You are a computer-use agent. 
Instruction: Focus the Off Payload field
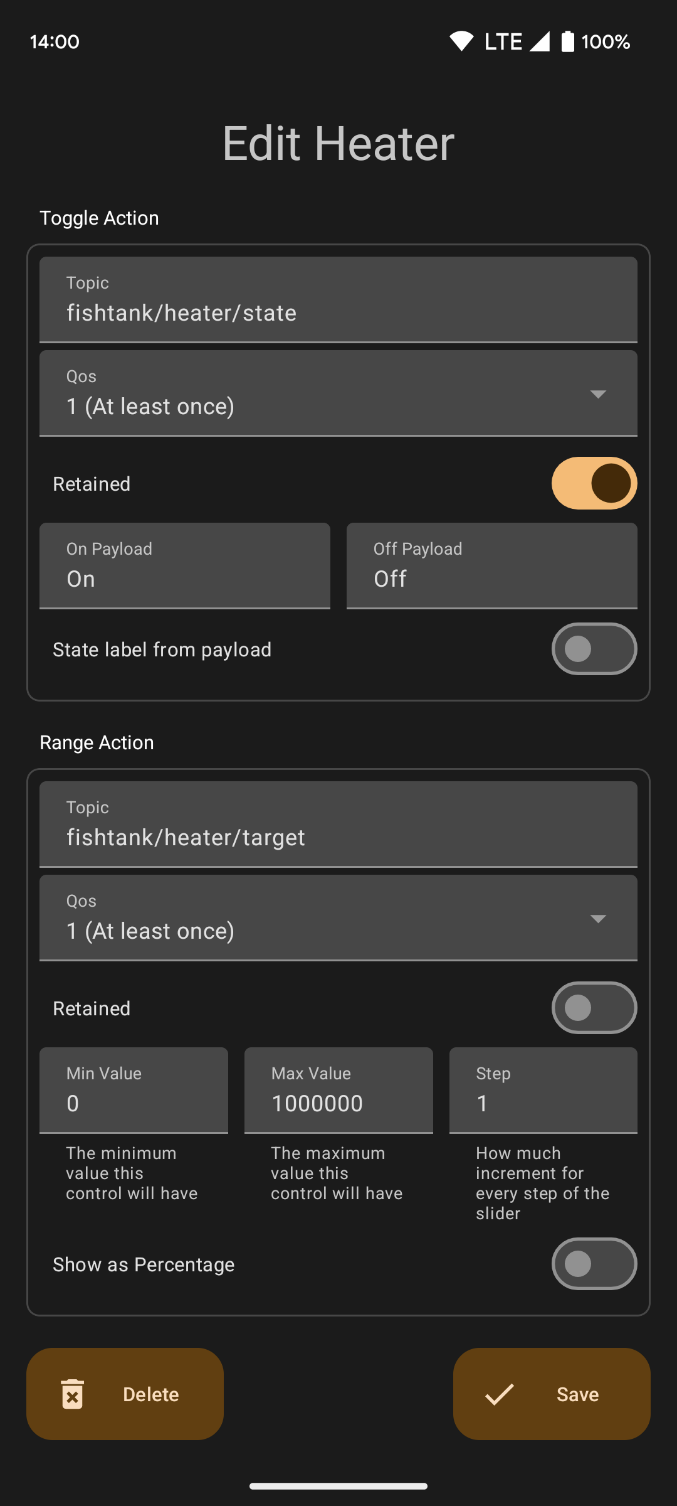point(492,566)
